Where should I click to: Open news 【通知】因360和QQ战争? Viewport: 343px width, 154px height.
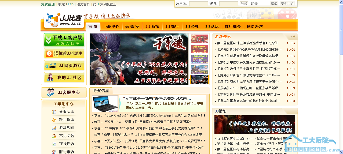click(x=249, y=50)
